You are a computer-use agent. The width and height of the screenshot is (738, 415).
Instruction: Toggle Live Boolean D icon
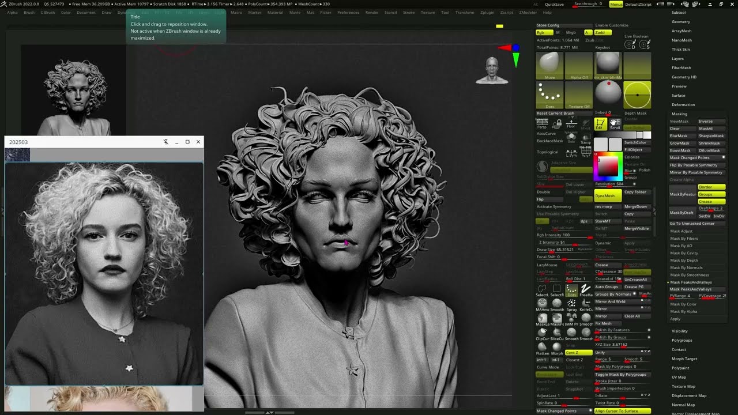630,45
